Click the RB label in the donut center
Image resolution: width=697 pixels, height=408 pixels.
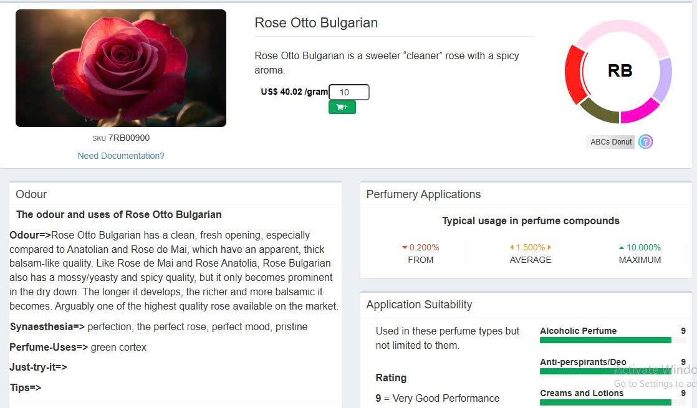click(620, 71)
